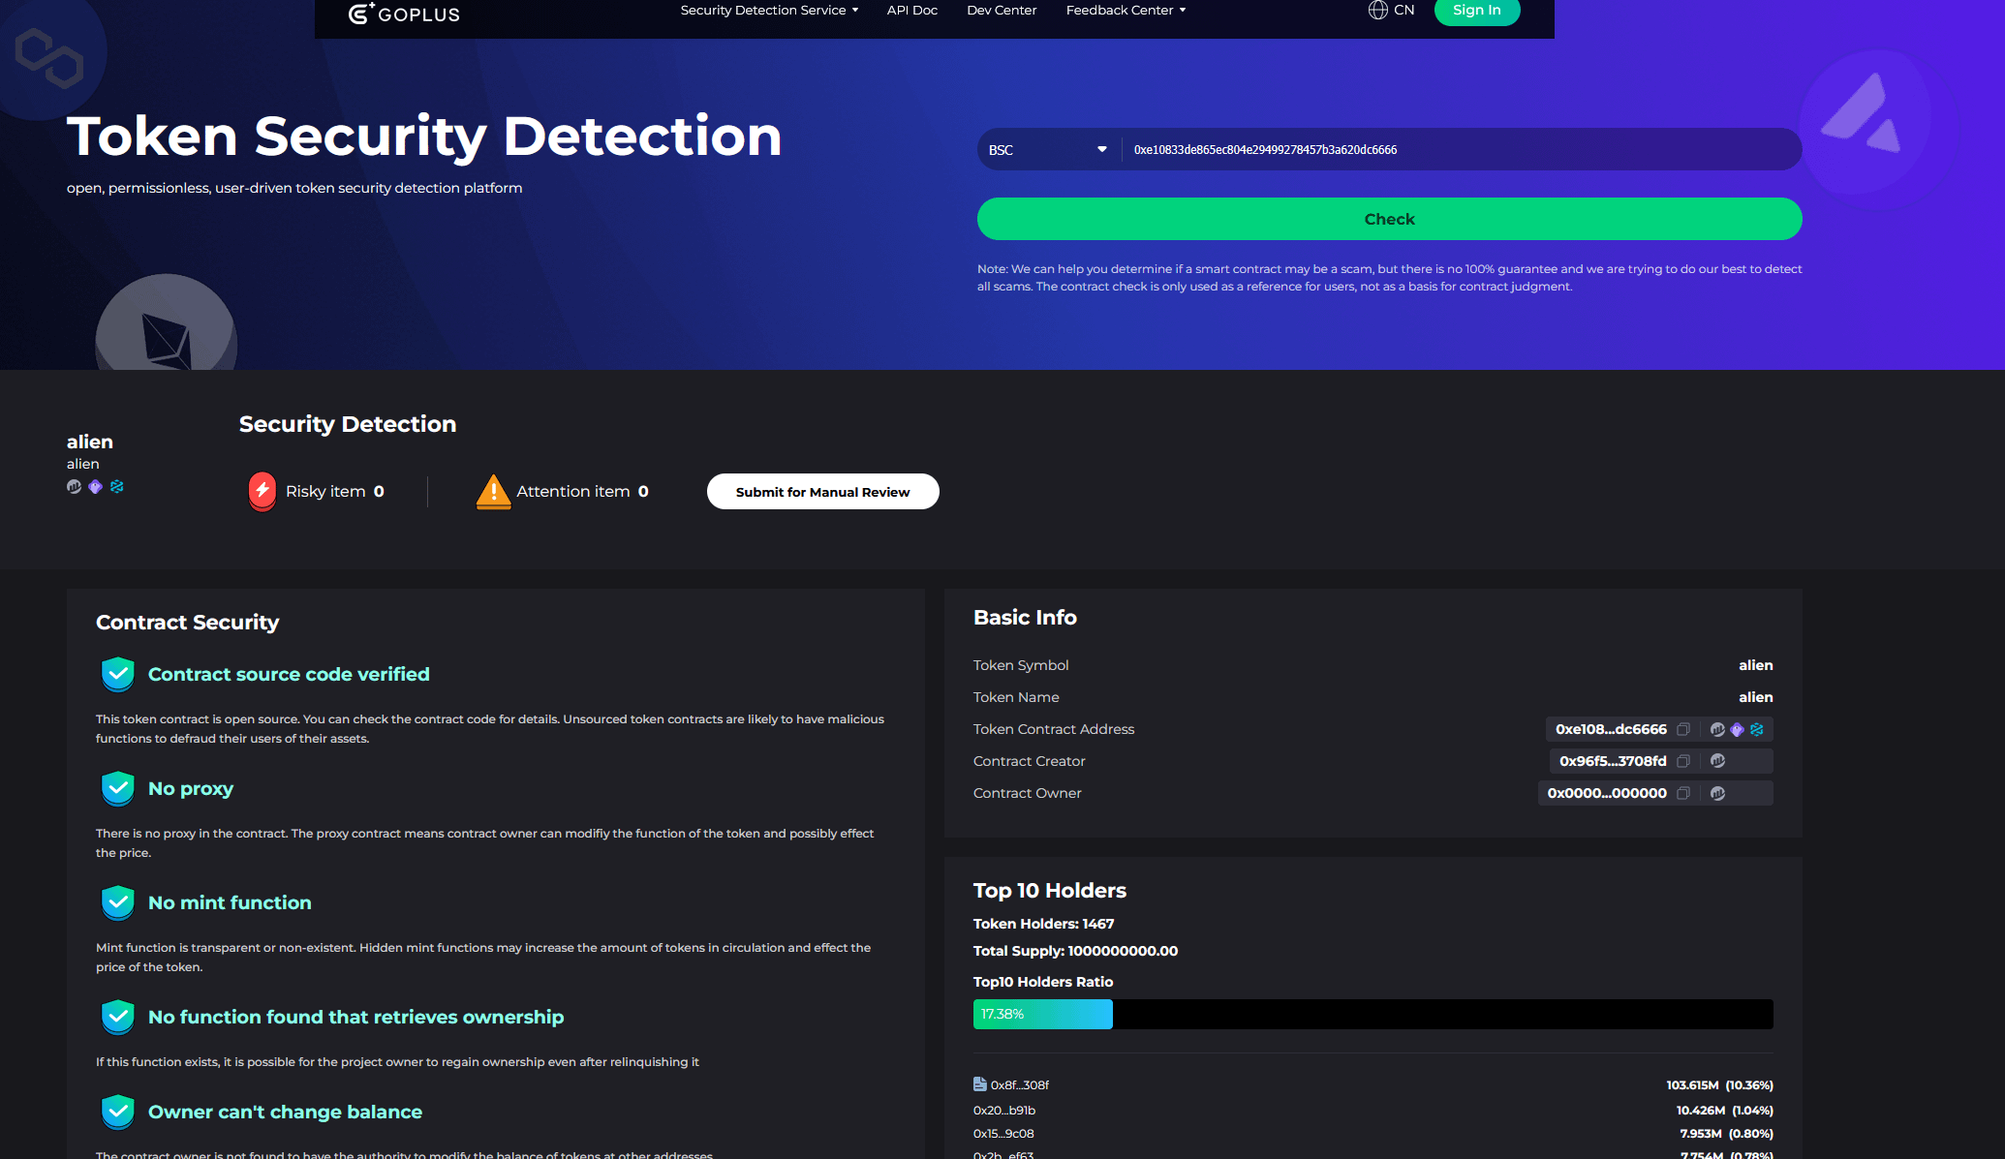Open the purple diamond icon under the alien title
Screen dimensions: 2005x1159
[x=95, y=486]
